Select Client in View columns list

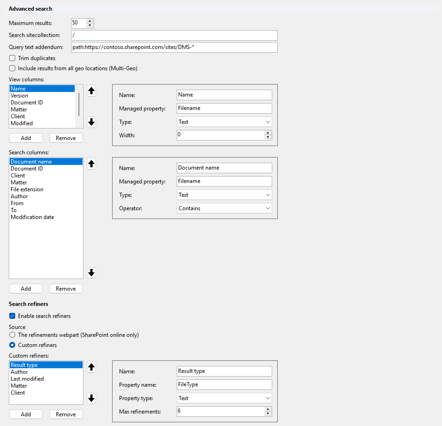tap(42, 116)
